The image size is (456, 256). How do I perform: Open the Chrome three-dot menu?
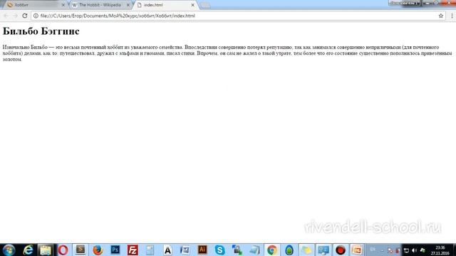coord(452,16)
